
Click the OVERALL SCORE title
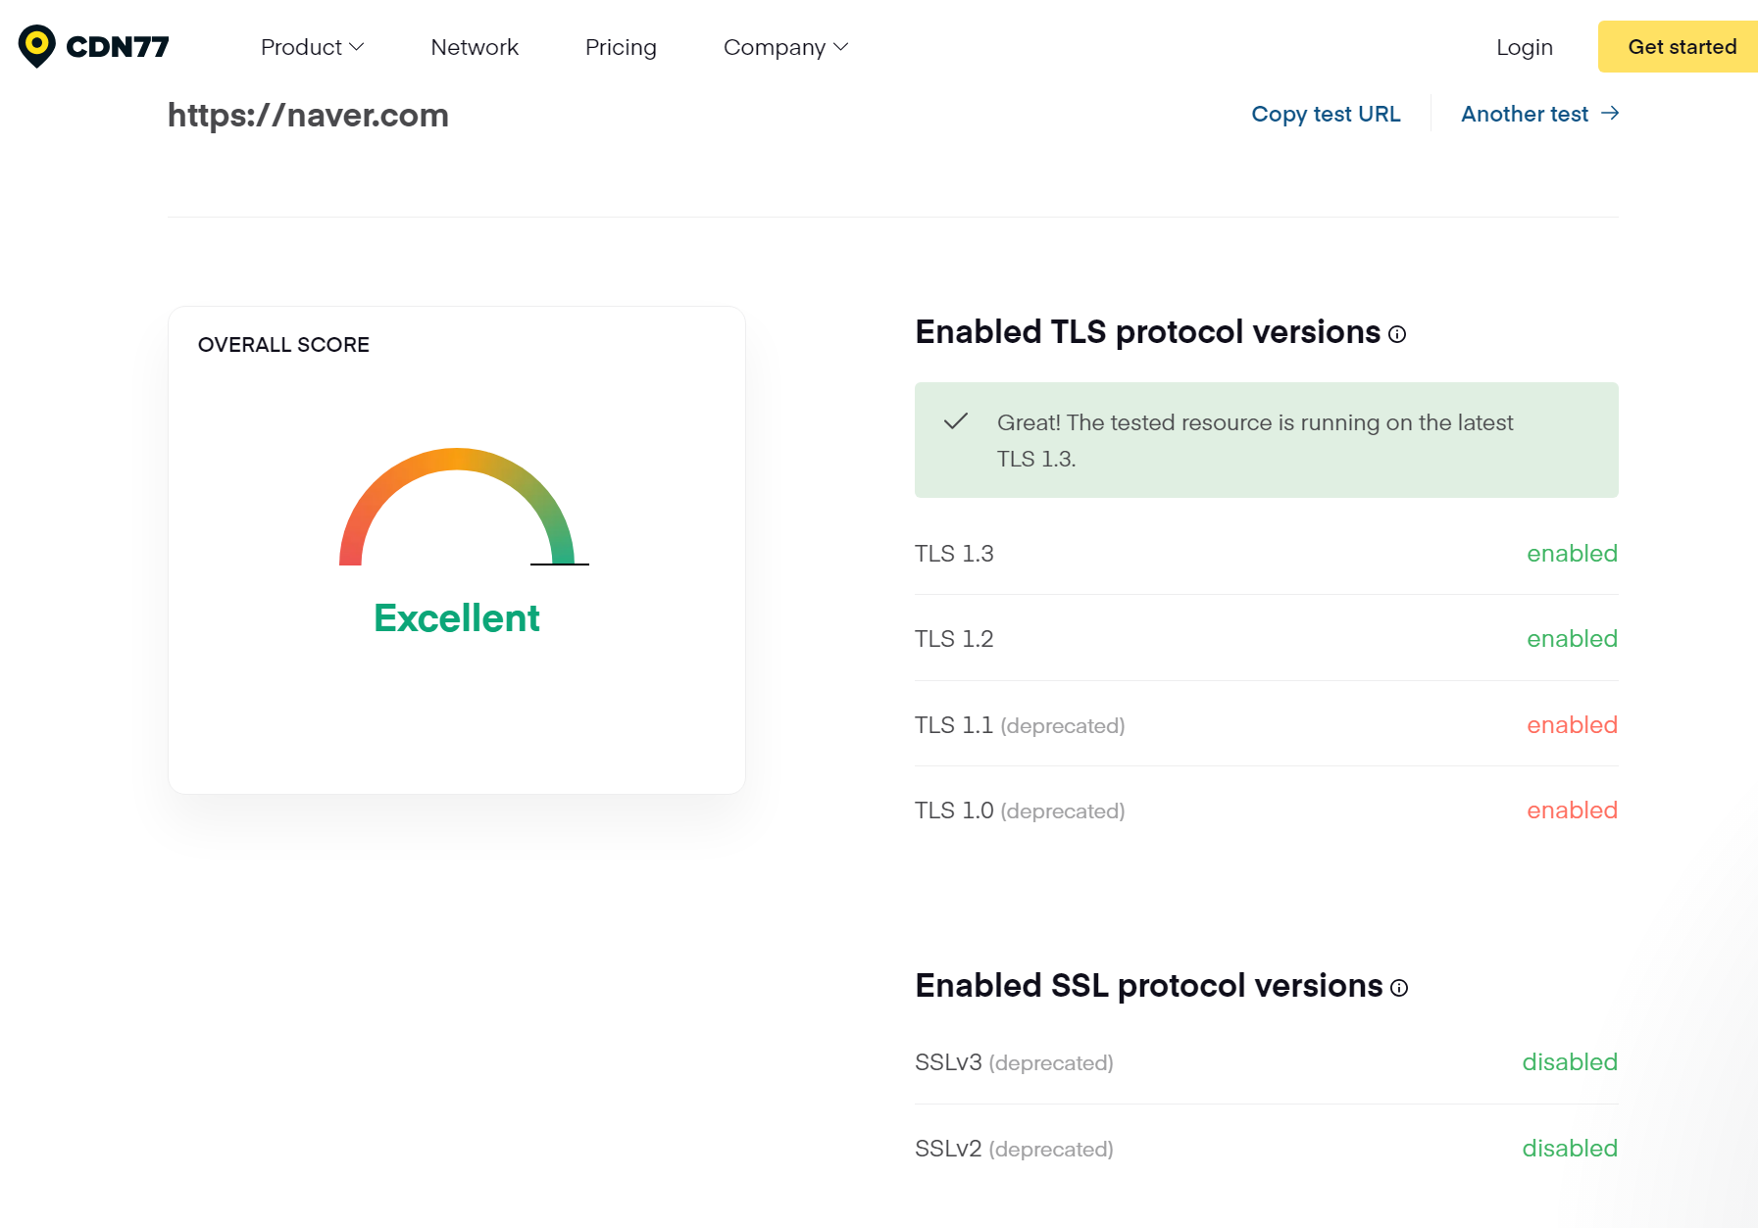(283, 345)
